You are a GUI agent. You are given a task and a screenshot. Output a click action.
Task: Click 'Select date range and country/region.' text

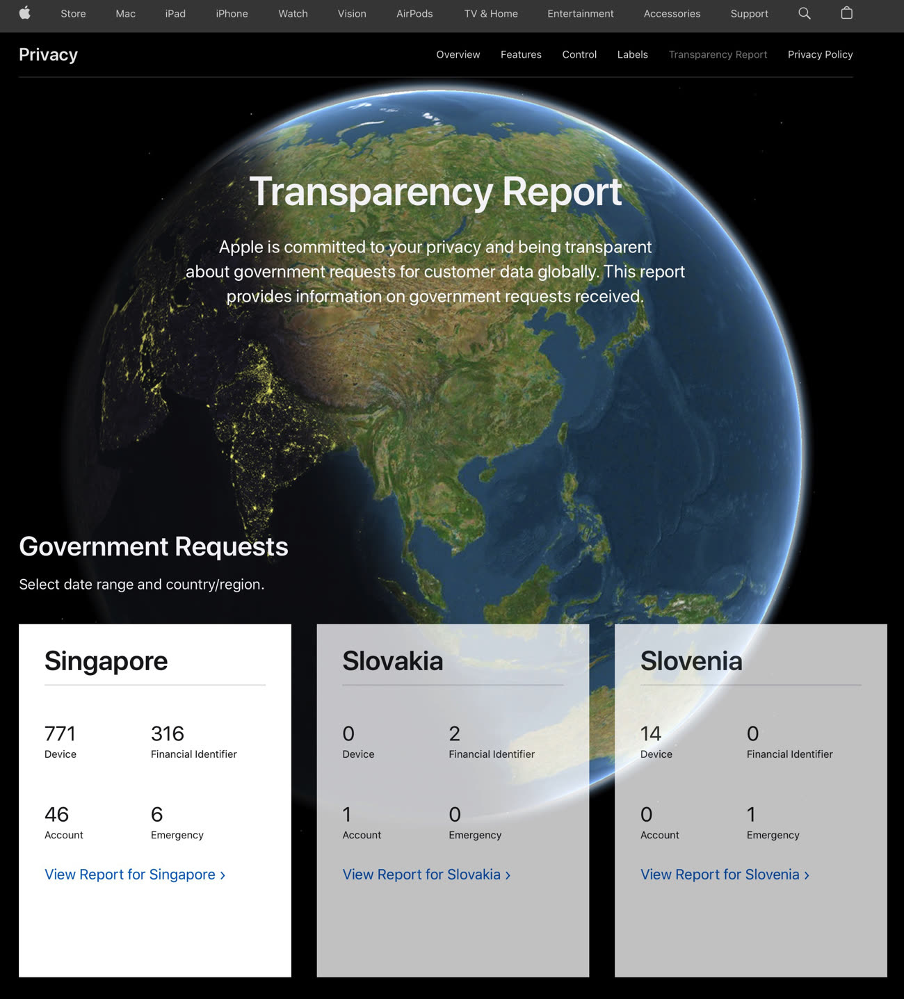tap(142, 585)
